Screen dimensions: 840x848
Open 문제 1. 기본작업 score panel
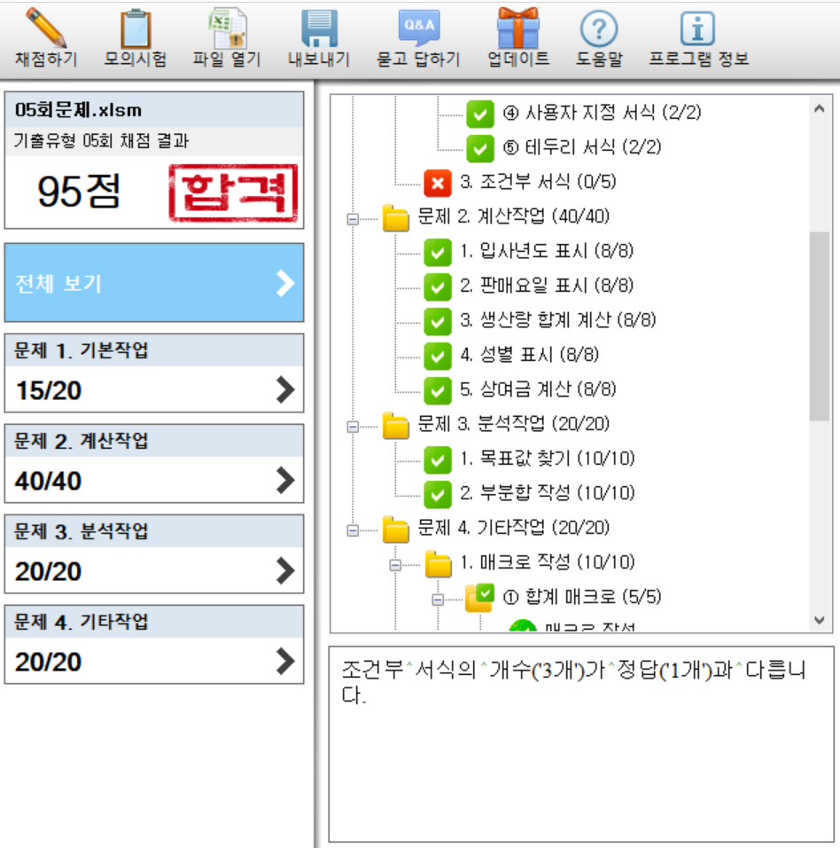(x=154, y=373)
